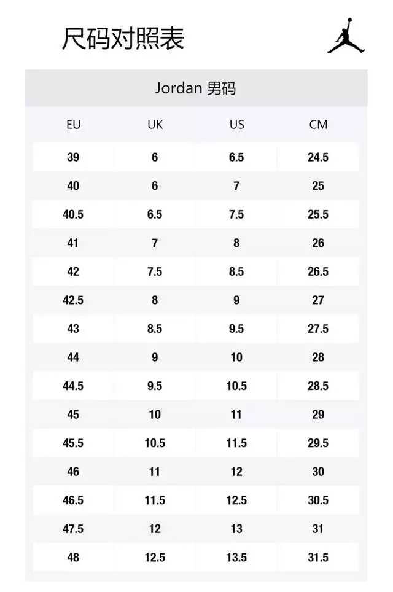Select the Jordan 男码 table header
The width and height of the screenshot is (393, 592).
click(196, 88)
